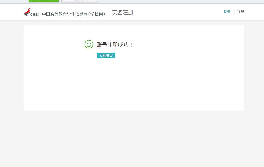Open the 注册 link in header
Screen dimensions: 264x167
[x=241, y=12]
